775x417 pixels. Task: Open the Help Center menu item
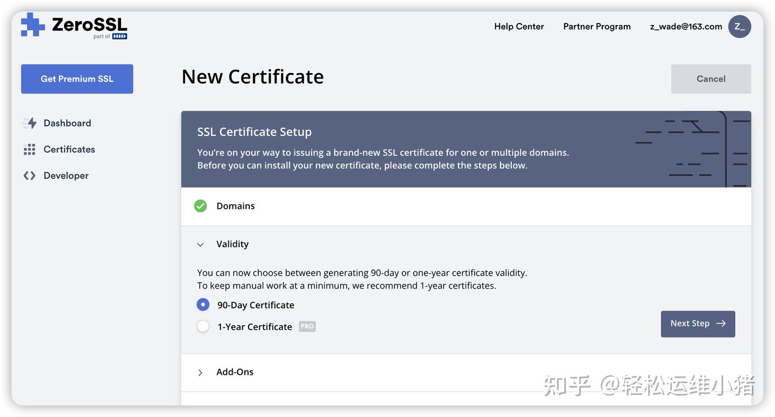pyautogui.click(x=519, y=26)
